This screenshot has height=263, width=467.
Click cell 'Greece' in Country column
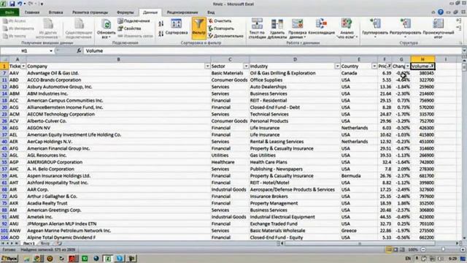click(x=359, y=231)
